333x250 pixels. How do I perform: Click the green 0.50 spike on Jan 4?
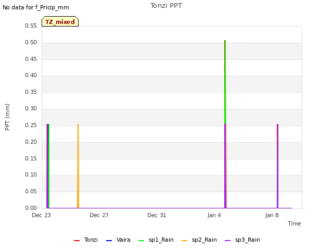click(x=225, y=82)
